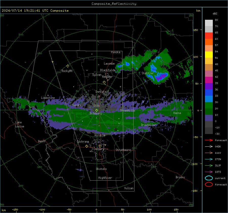This screenshot has width=228, height=213.
Task: Click the Stettler city label
Action: pos(148,73)
